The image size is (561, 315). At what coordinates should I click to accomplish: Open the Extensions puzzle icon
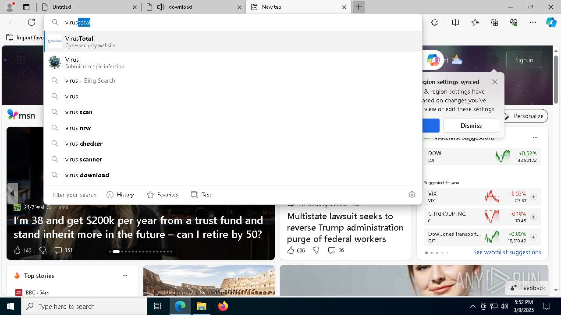tap(434, 22)
